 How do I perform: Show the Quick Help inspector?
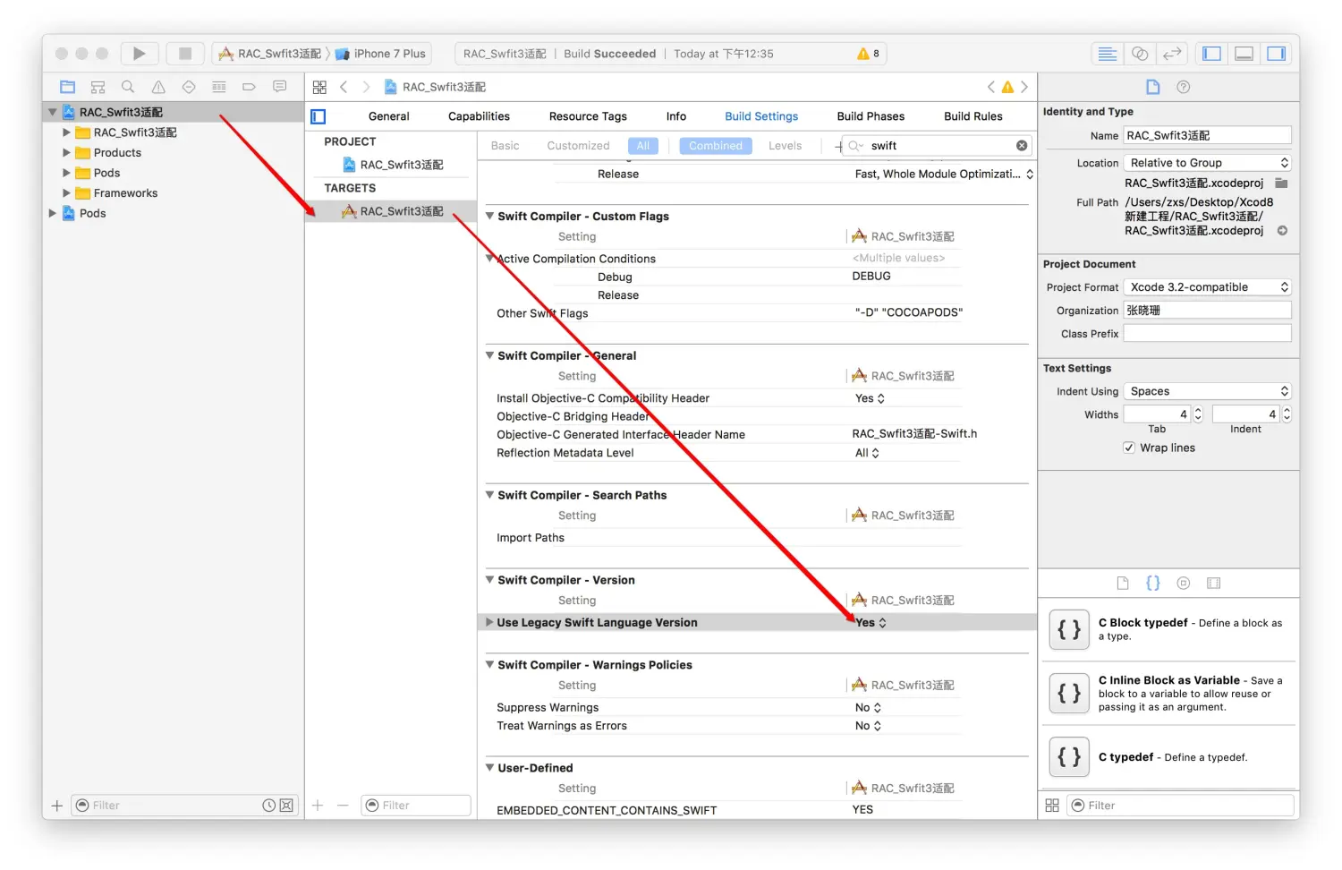1184,87
